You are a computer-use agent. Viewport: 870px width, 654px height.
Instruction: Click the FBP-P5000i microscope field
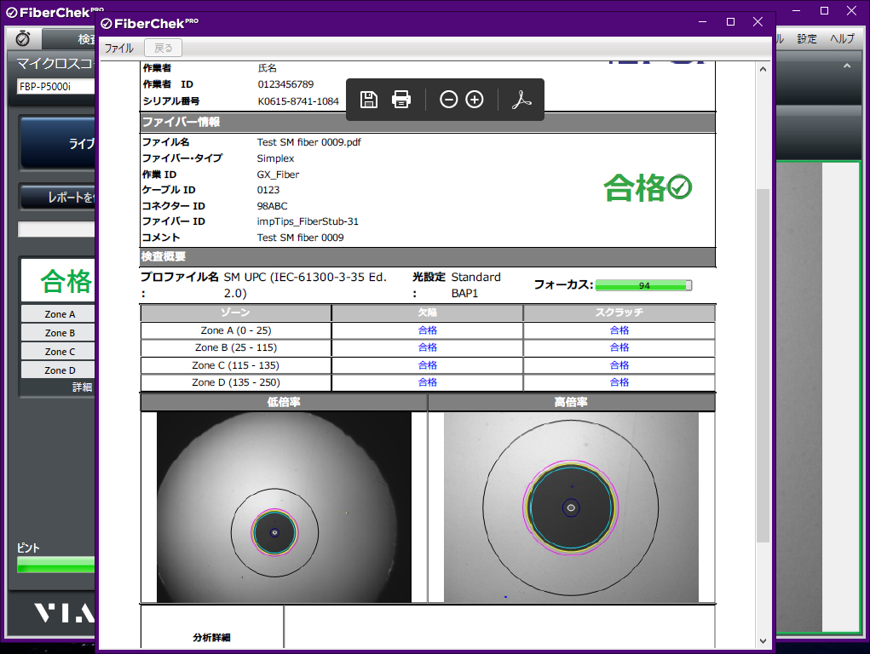[56, 87]
